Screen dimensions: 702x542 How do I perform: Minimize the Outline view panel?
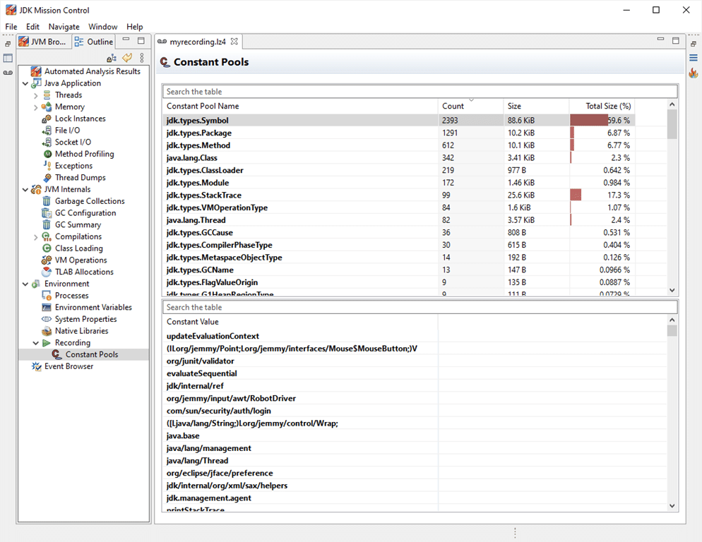126,40
